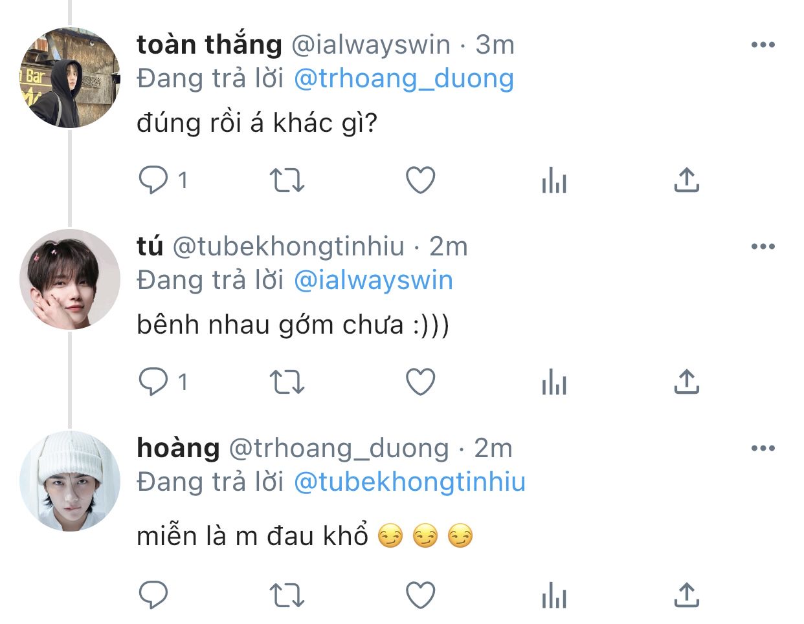Screen dimensions: 804x624
Task: View analytics for toàn thắng's tweet
Action: pos(554,180)
